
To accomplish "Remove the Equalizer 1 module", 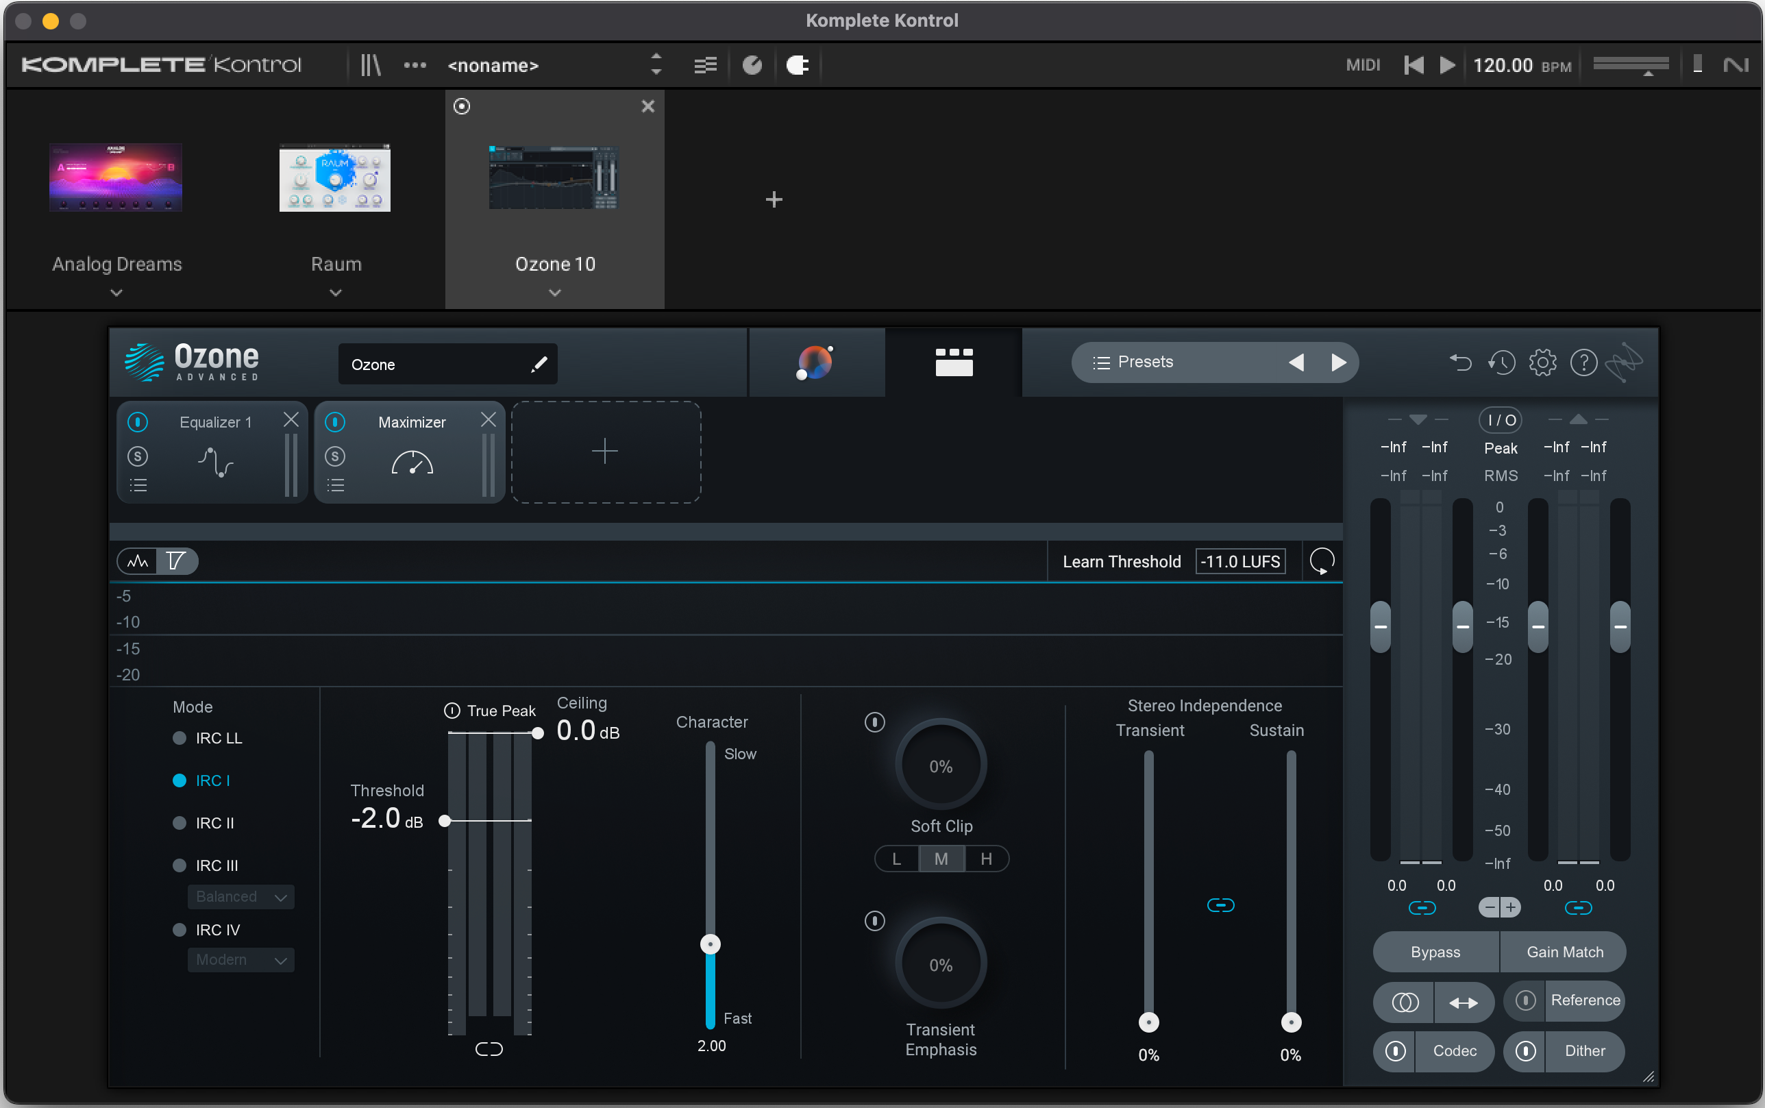I will [291, 419].
